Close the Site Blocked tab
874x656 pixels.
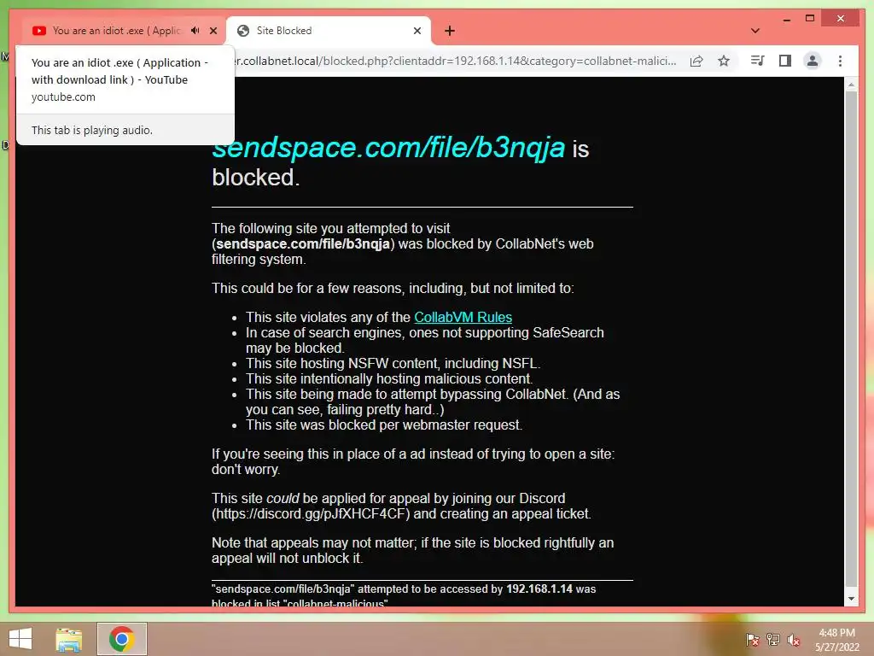[x=417, y=31]
